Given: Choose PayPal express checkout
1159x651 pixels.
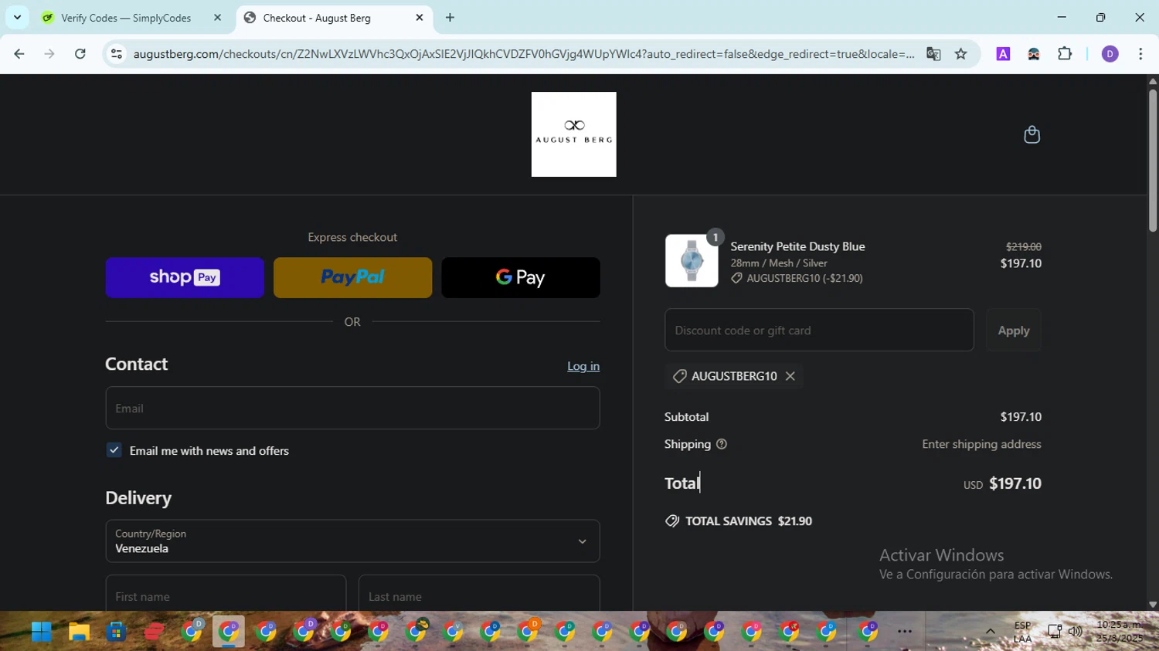Looking at the screenshot, I should pyautogui.click(x=352, y=277).
